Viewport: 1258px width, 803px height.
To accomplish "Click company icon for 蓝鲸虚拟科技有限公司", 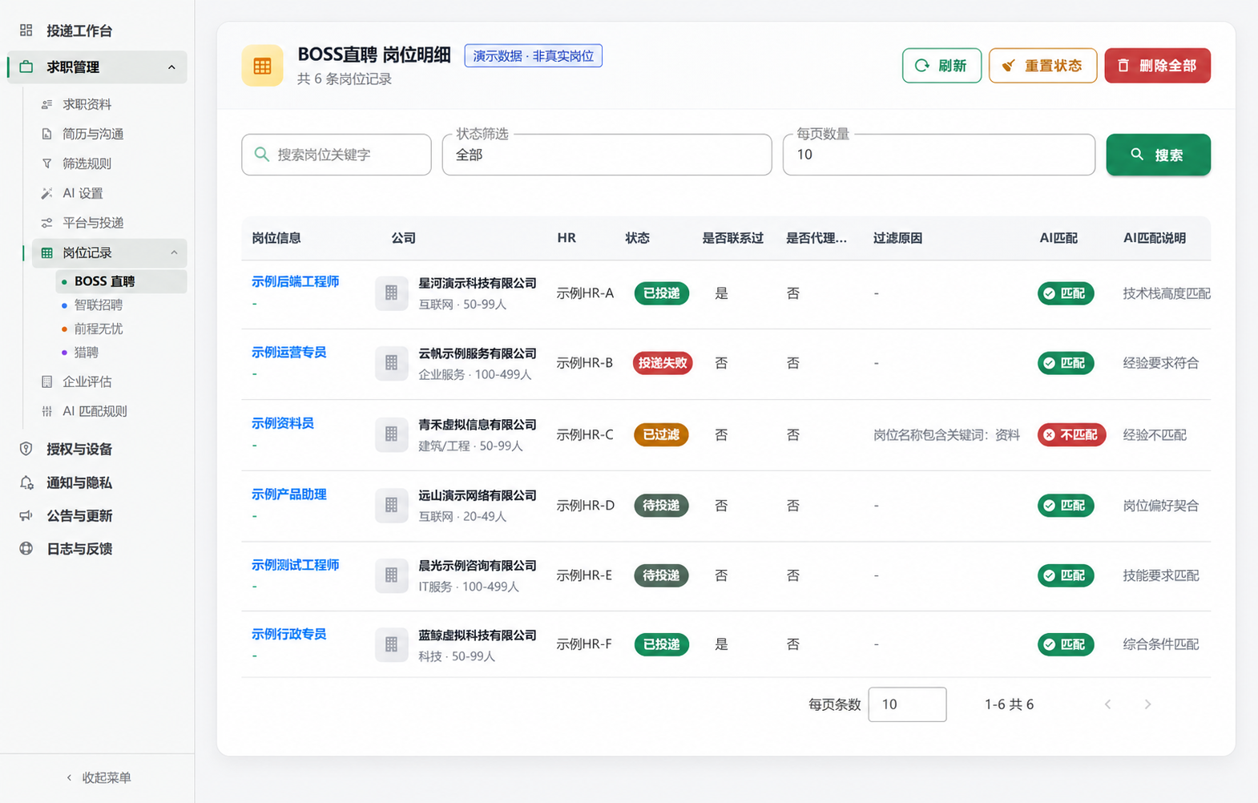I will (x=391, y=644).
